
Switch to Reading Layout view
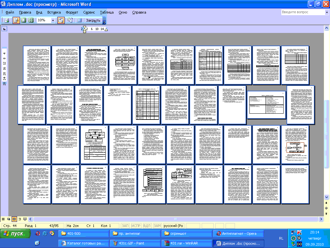(x=25, y=219)
